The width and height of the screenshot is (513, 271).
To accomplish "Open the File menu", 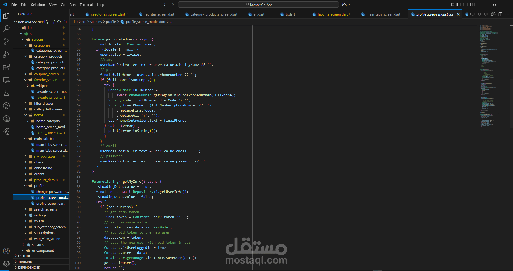I will coord(14,5).
